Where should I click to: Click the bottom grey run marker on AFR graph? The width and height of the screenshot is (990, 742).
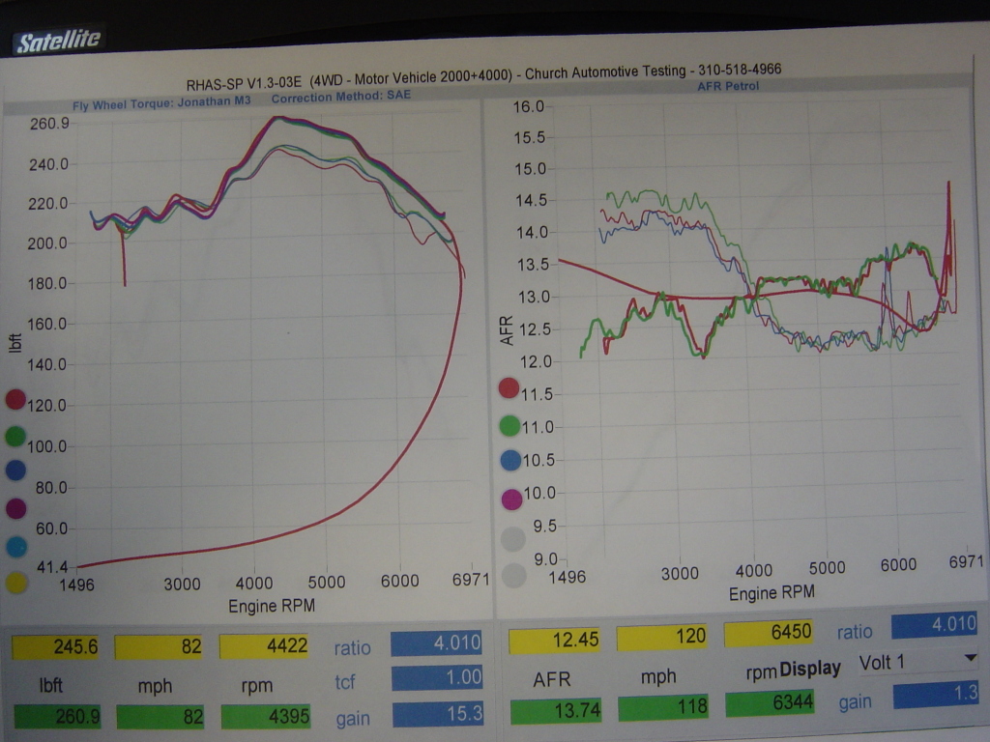click(513, 576)
